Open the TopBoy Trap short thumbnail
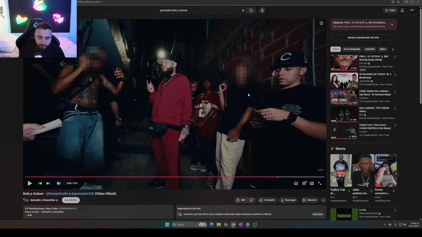This screenshot has height=237, width=422. pos(341,170)
